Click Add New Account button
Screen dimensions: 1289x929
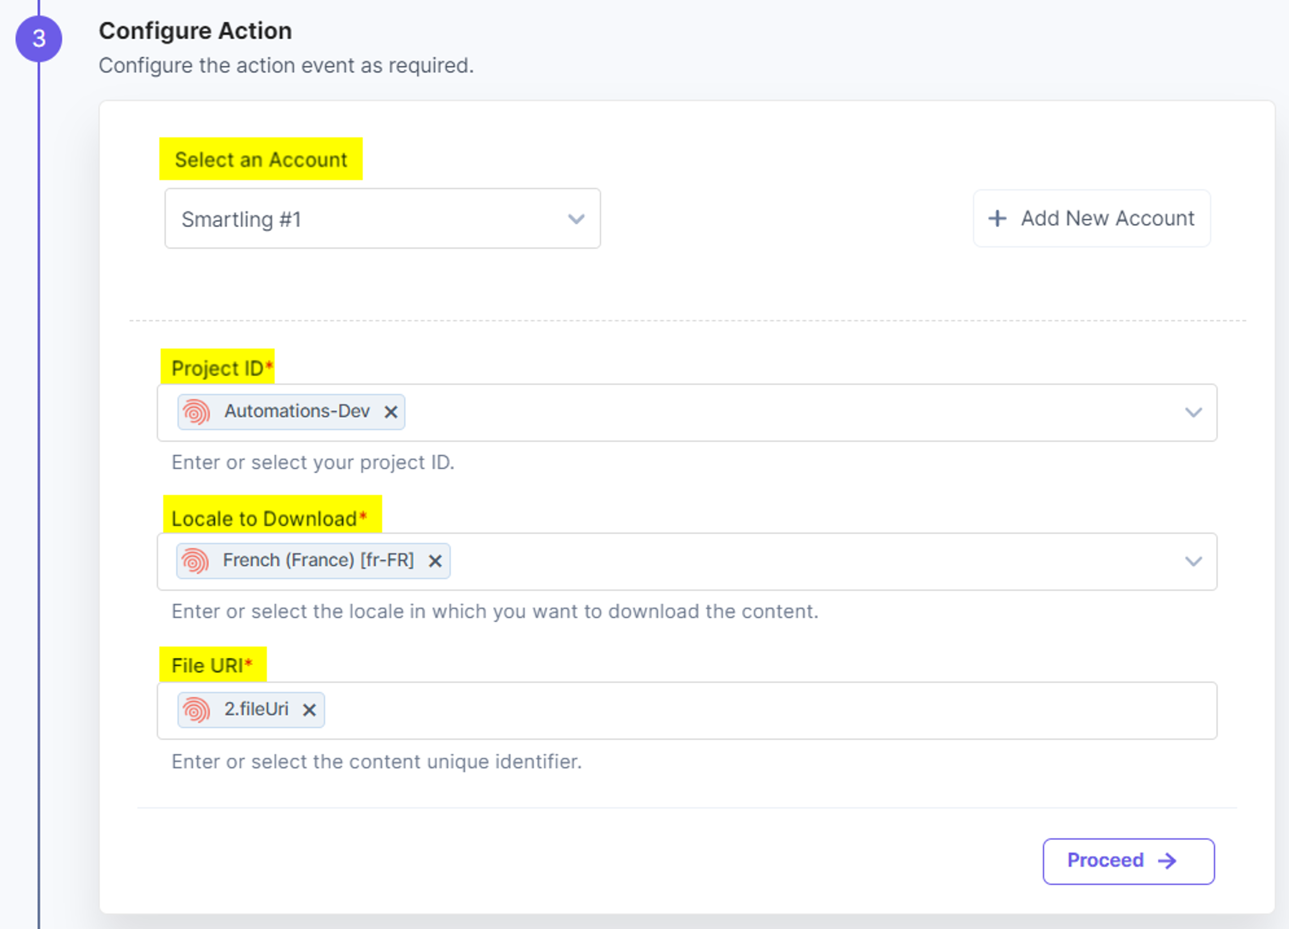[1091, 218]
